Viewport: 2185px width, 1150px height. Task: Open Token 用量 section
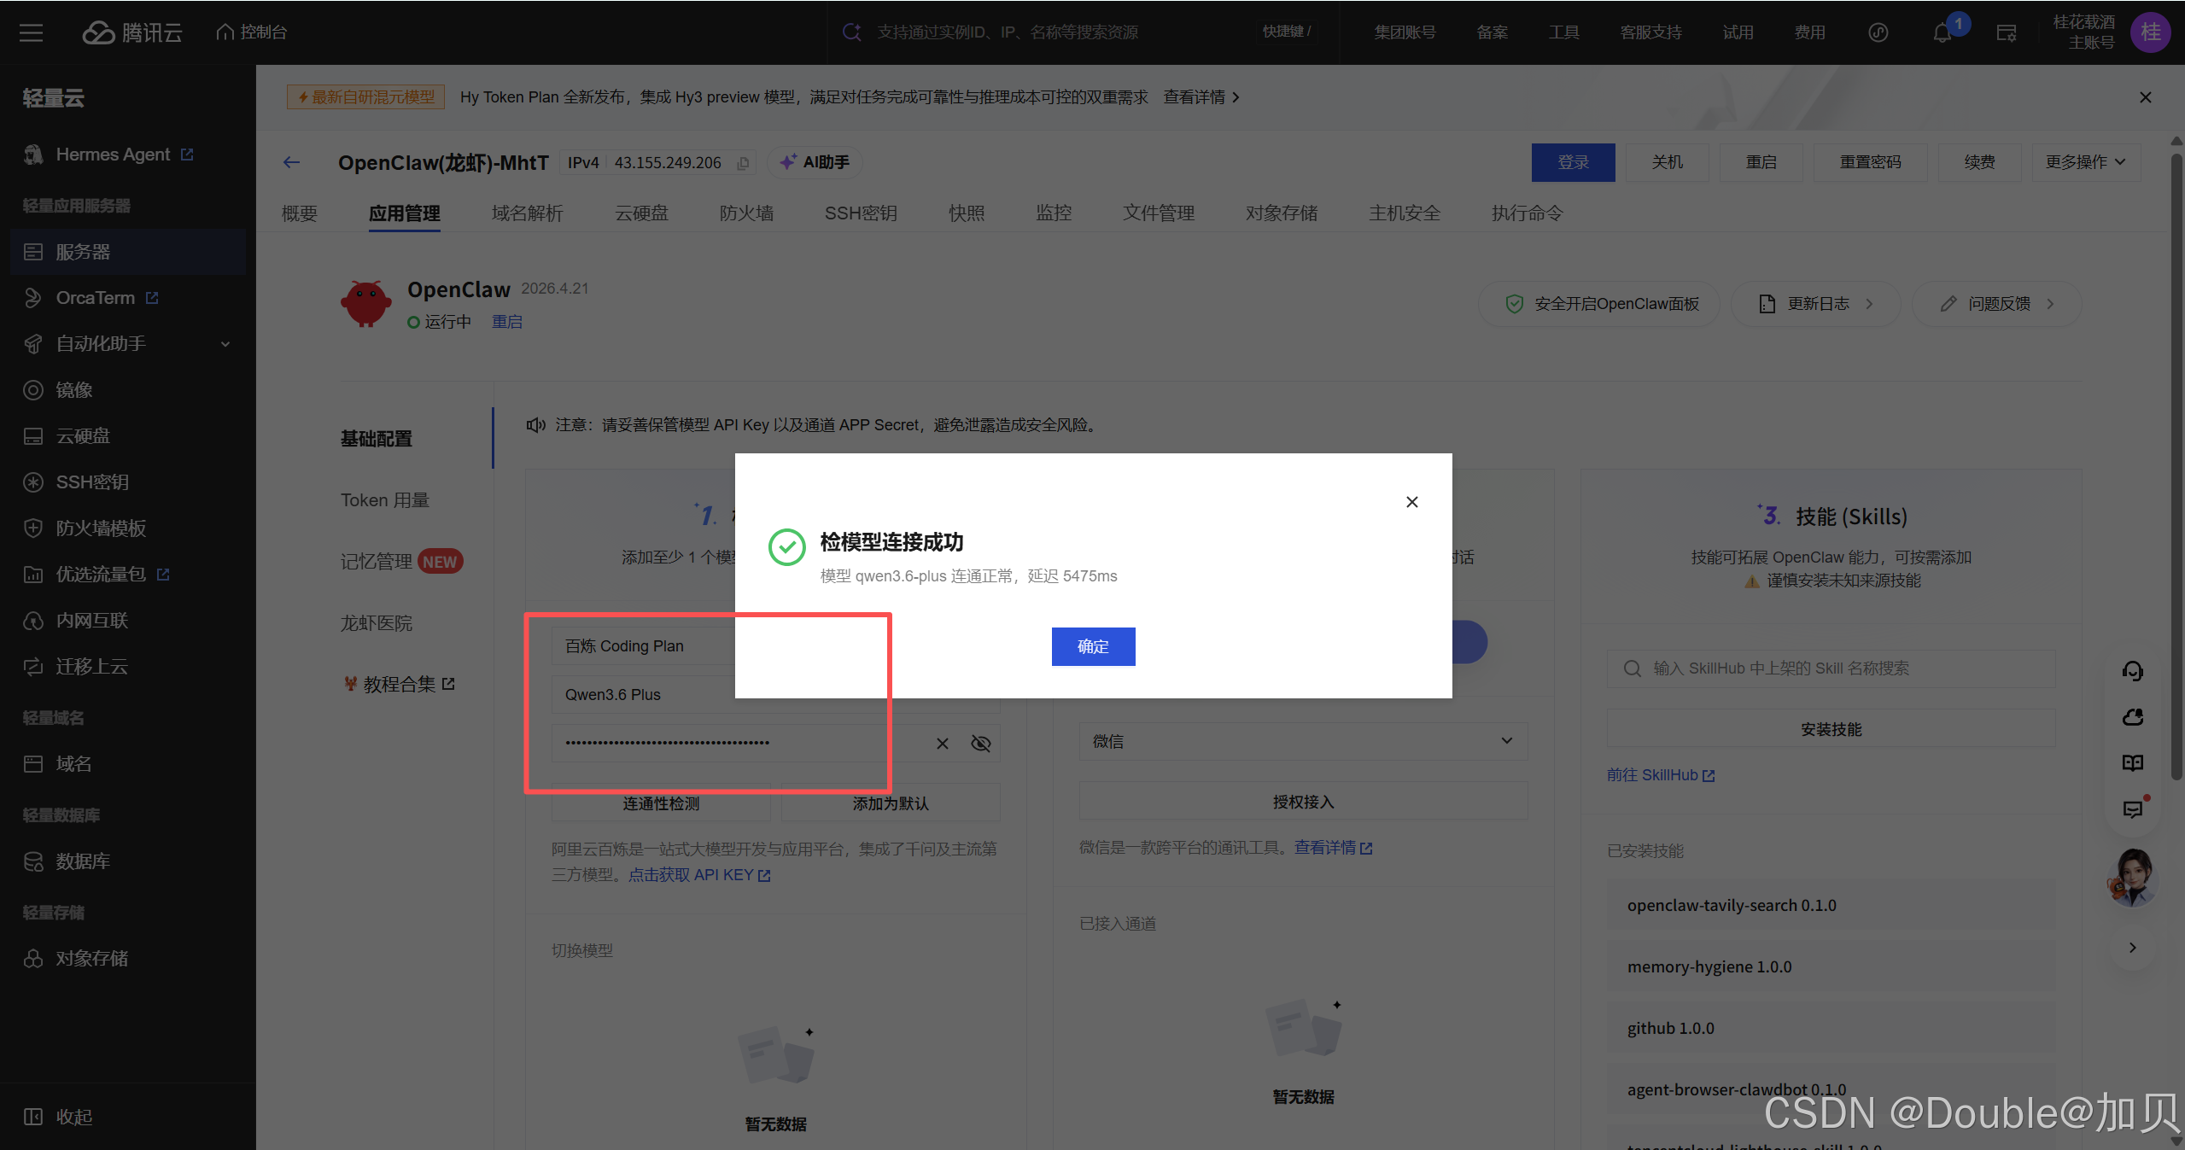[x=385, y=500]
